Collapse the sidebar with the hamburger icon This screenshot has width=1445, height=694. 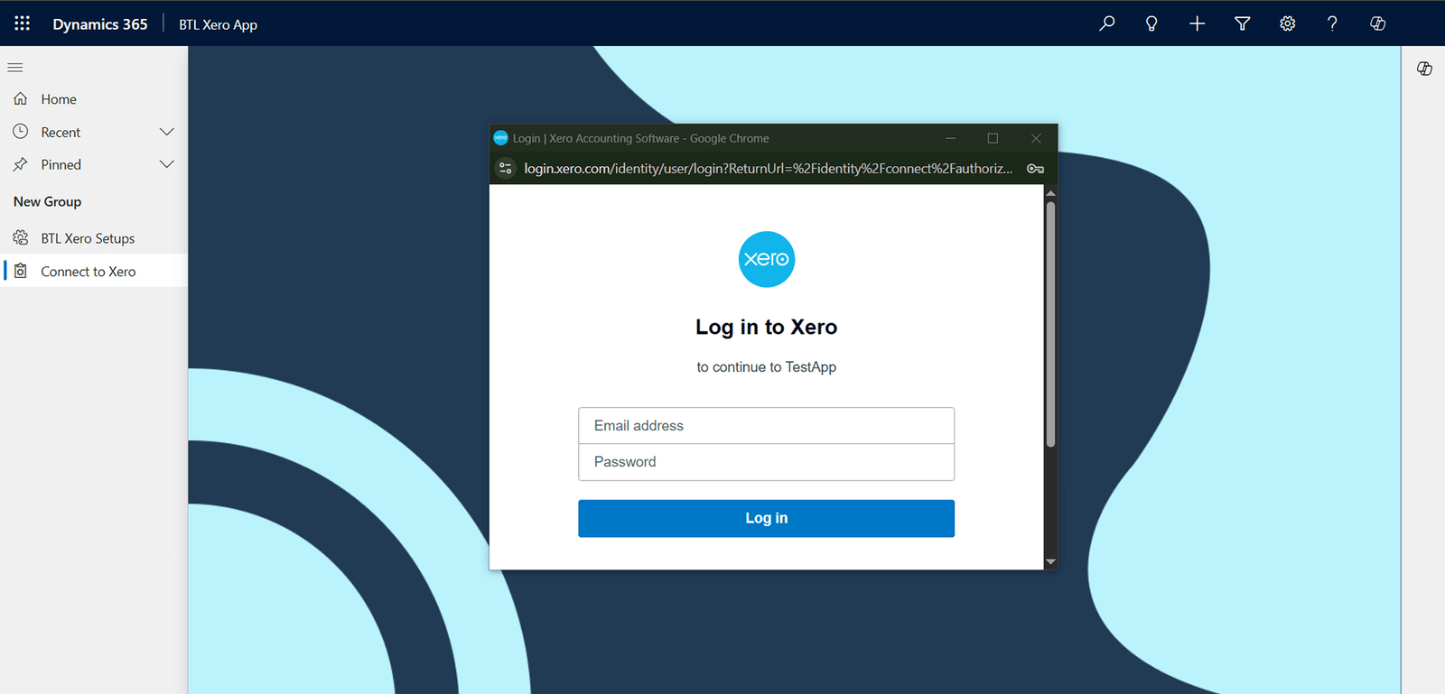15,68
